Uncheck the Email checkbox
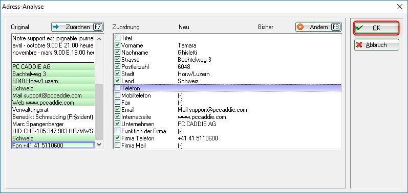This screenshot has width=408, height=193. click(118, 110)
